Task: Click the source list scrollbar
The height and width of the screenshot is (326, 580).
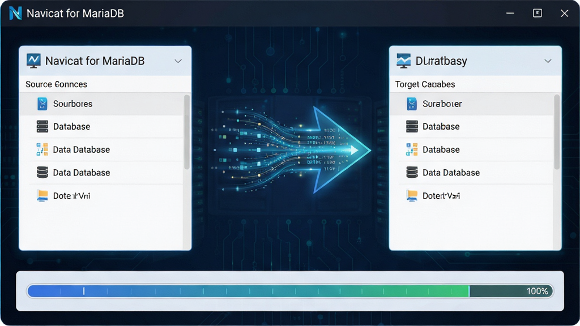Action: pos(187,132)
